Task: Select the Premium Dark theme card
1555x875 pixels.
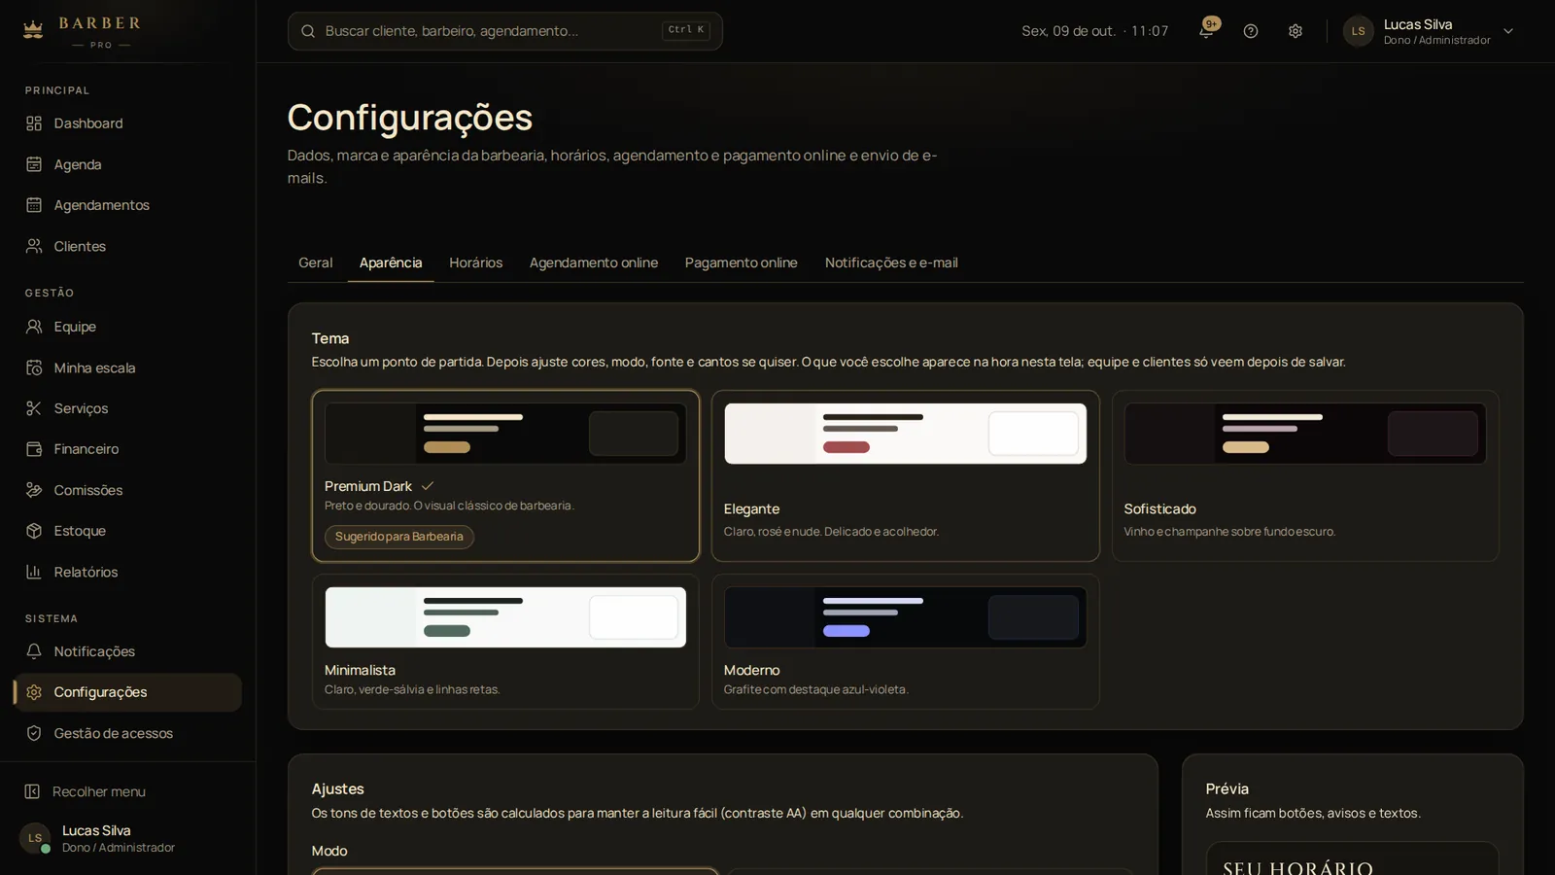Action: pyautogui.click(x=505, y=475)
